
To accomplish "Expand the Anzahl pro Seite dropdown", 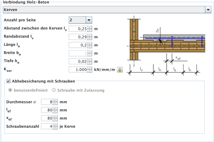I will coord(89,20).
